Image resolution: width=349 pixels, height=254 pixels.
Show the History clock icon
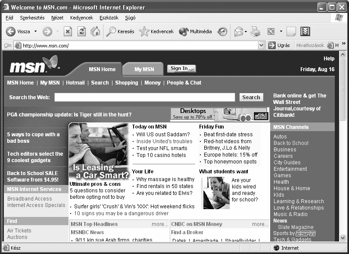[222, 31]
